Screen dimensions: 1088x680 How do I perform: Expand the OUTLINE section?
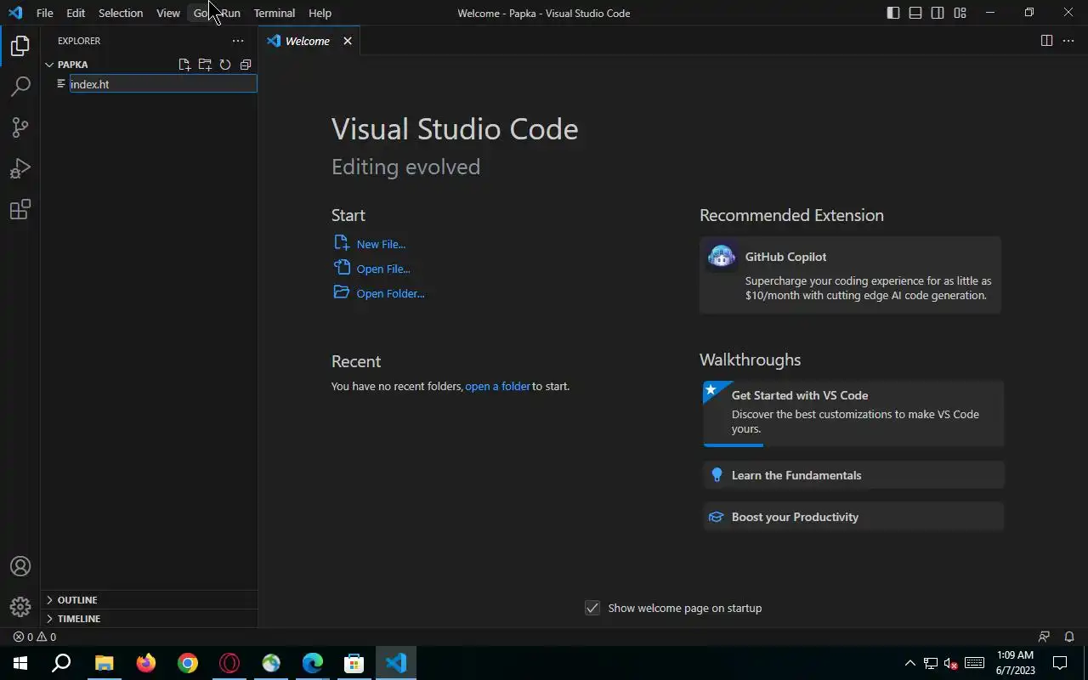coord(149,600)
